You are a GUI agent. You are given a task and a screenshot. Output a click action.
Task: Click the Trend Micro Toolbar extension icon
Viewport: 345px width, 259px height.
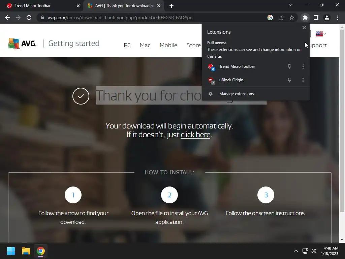click(211, 67)
